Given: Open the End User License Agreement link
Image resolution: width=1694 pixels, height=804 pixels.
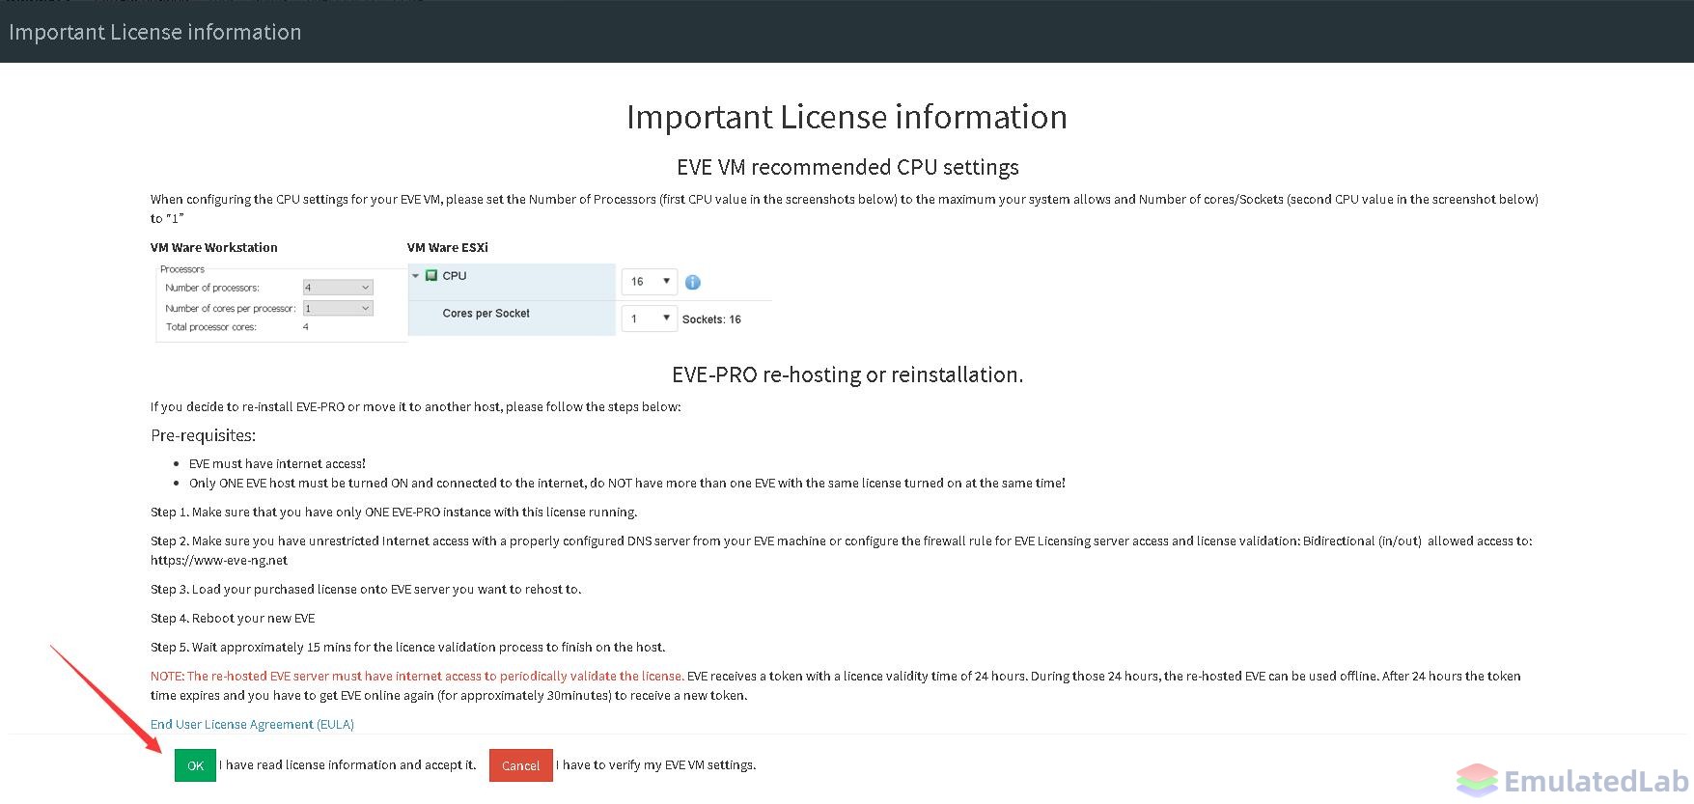Looking at the screenshot, I should coord(252,724).
